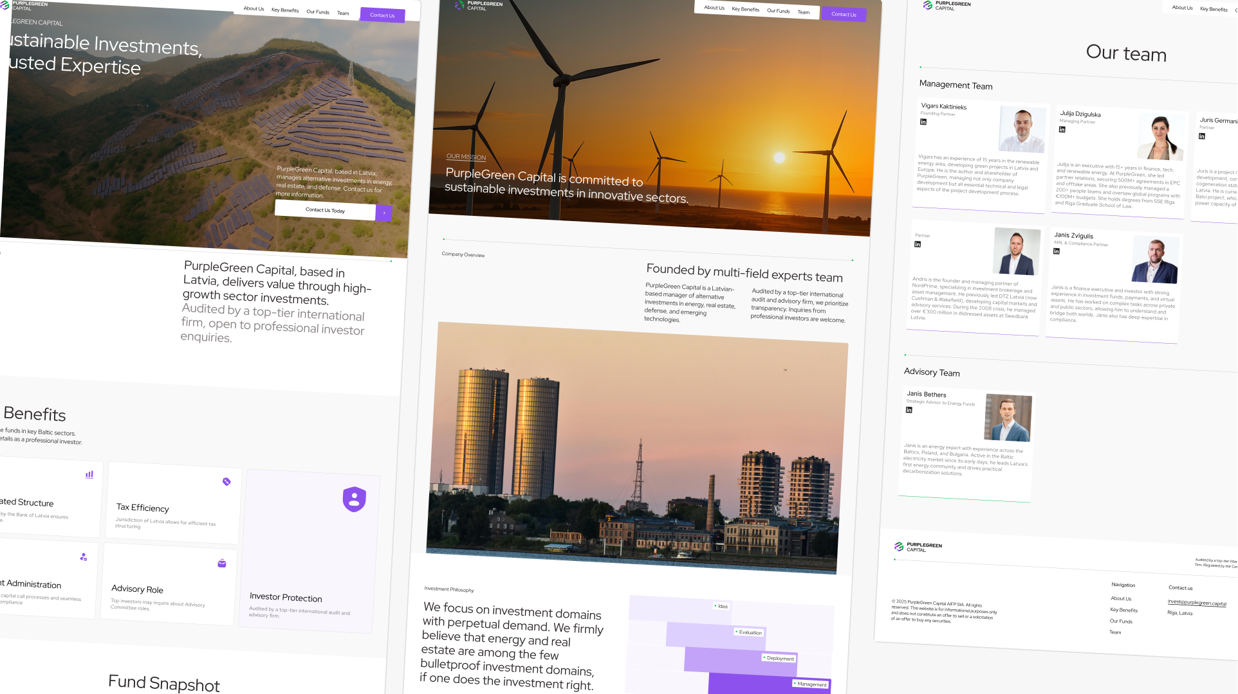Click footer Key Benefits navigation link
Screen dimensions: 1238x694
click(1123, 610)
